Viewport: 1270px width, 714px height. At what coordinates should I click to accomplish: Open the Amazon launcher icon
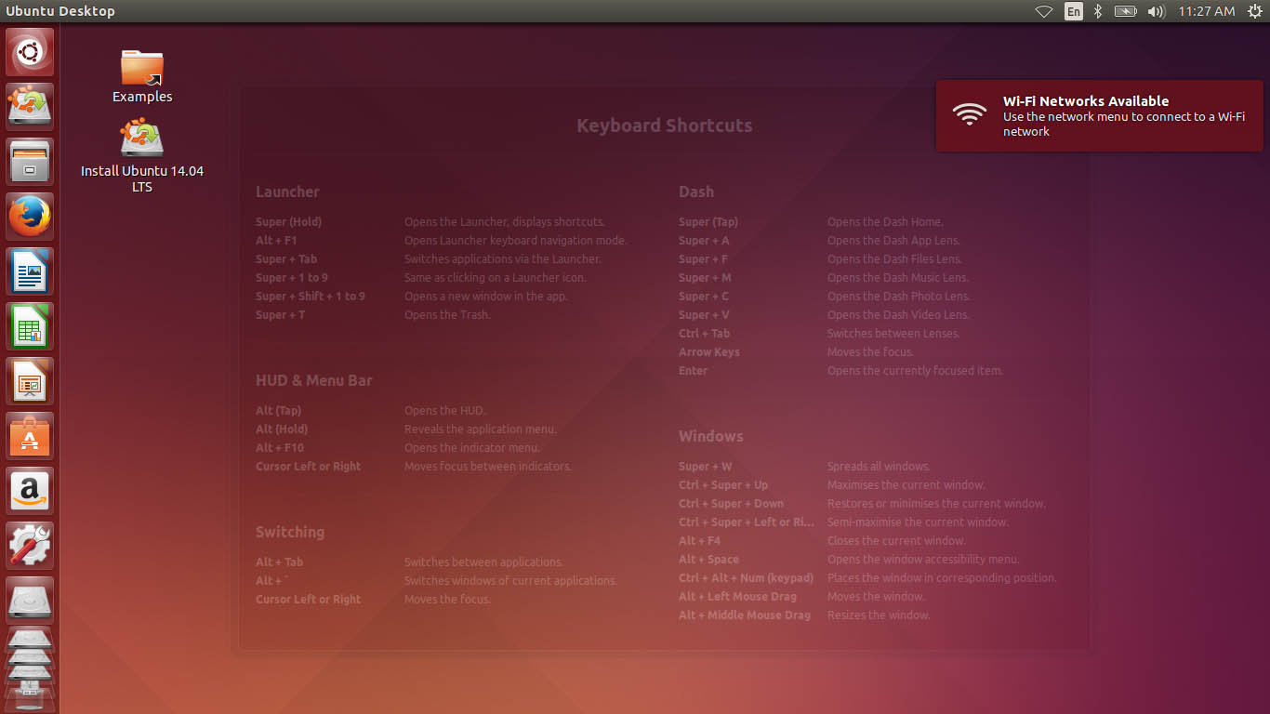[30, 491]
